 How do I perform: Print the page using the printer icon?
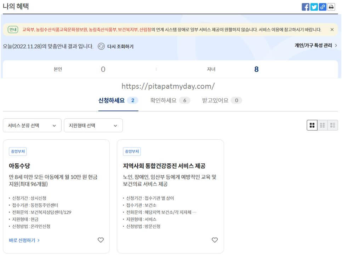tap(330, 6)
